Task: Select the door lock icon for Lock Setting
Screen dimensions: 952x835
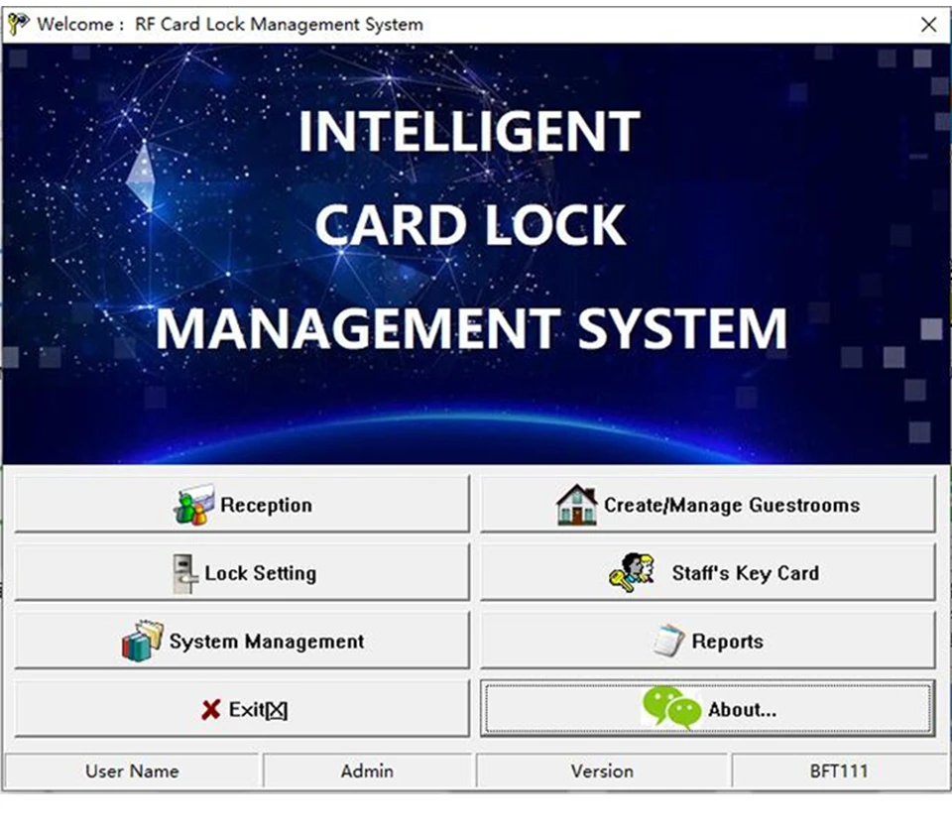Action: click(x=184, y=573)
